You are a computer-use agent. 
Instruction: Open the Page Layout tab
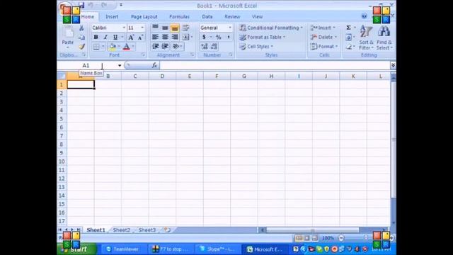[144, 17]
